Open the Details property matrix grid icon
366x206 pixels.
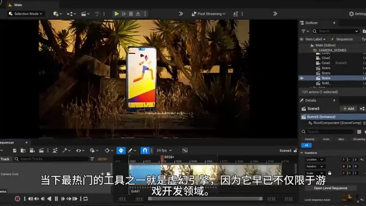pos(359,132)
